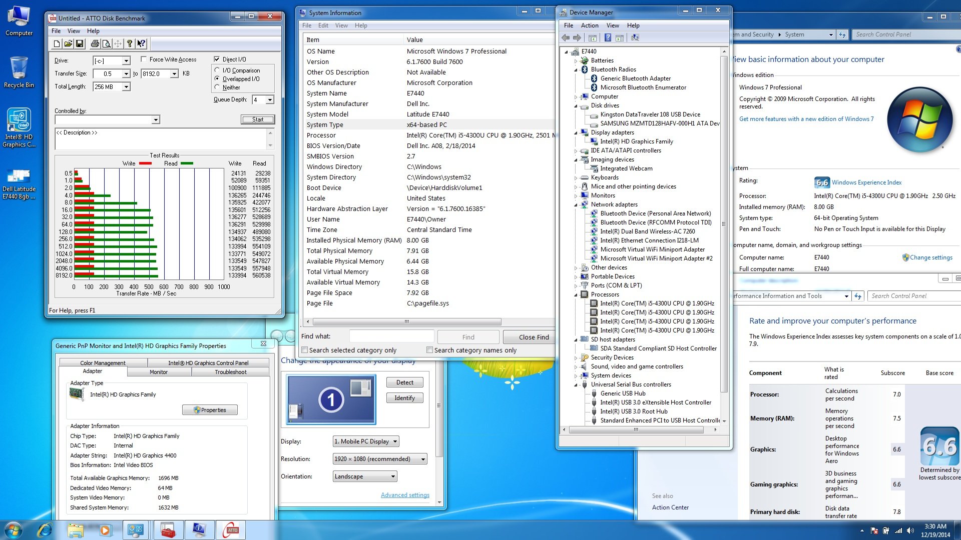Select the Neither radio button
The image size is (961, 540).
tap(217, 87)
